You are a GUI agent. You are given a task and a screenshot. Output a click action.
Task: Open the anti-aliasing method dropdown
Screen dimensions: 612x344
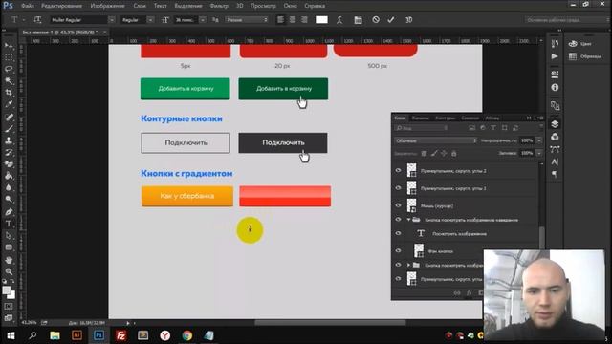(x=247, y=20)
